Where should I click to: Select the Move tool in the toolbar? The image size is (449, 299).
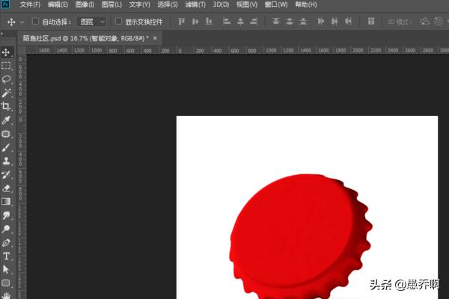[x=6, y=52]
